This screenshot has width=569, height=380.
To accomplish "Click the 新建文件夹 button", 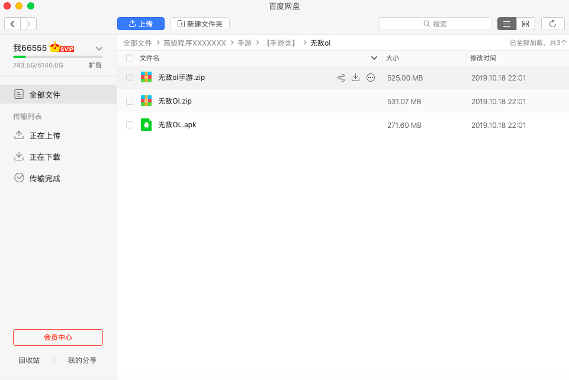I will point(200,24).
